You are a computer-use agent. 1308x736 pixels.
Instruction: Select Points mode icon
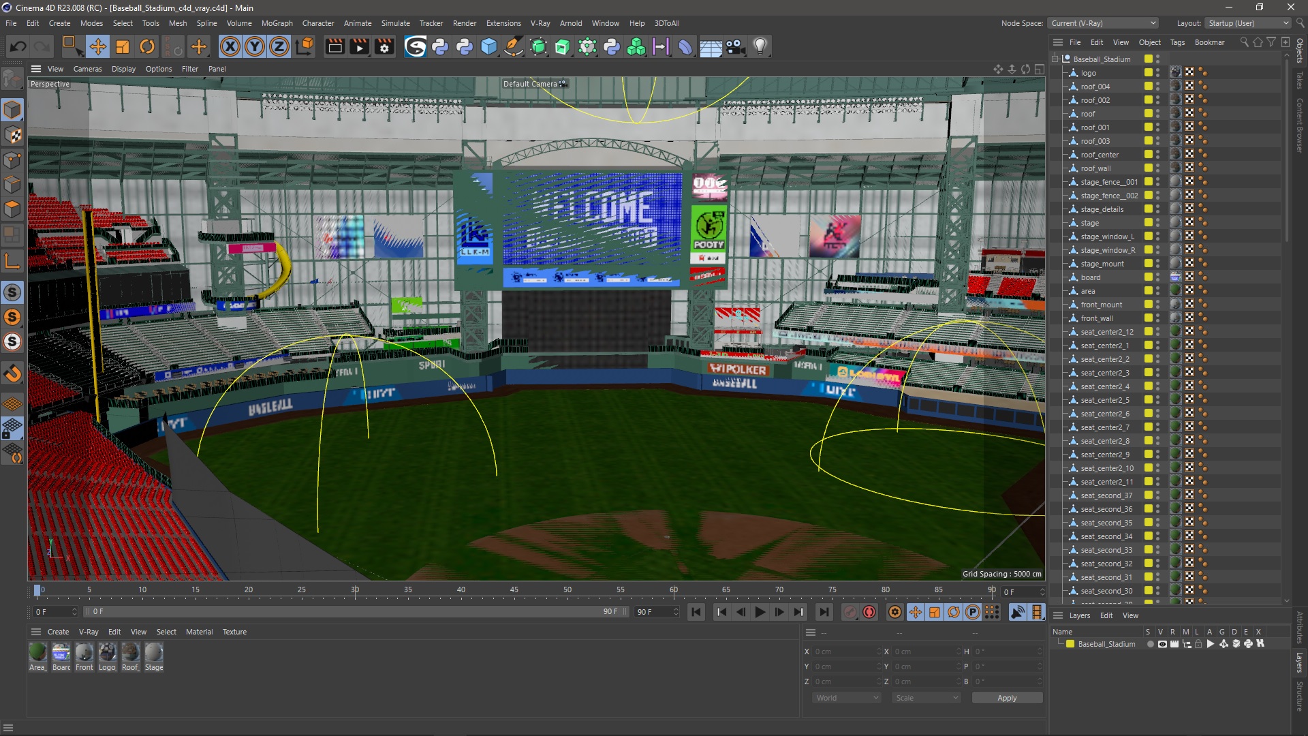pyautogui.click(x=12, y=160)
